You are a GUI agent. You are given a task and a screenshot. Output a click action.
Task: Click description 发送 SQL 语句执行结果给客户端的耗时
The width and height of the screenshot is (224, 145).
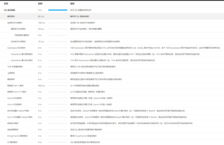point(86,129)
